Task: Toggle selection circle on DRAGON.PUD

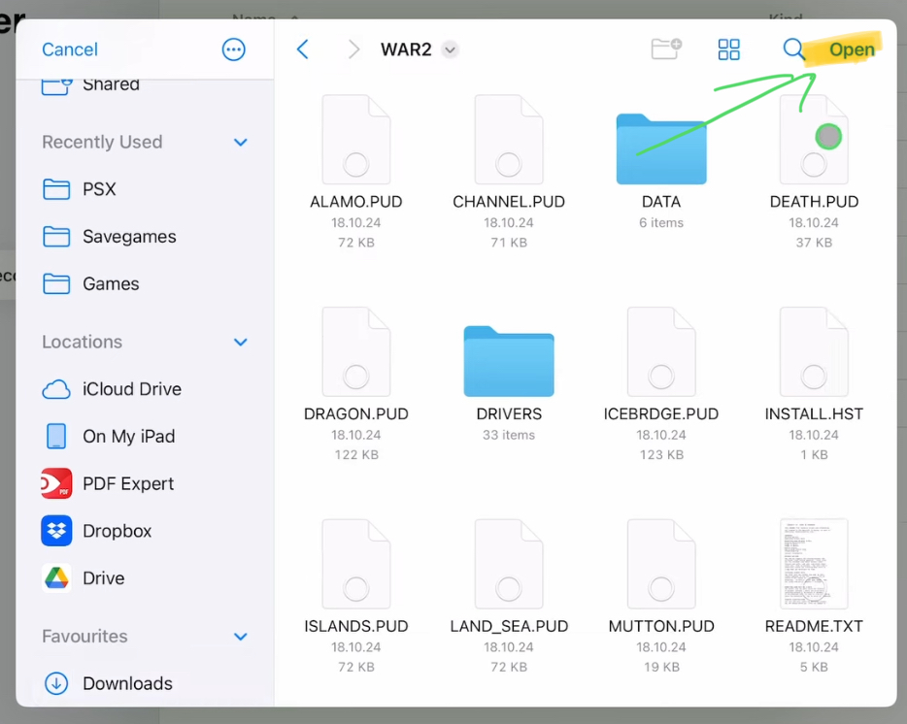Action: 356,377
